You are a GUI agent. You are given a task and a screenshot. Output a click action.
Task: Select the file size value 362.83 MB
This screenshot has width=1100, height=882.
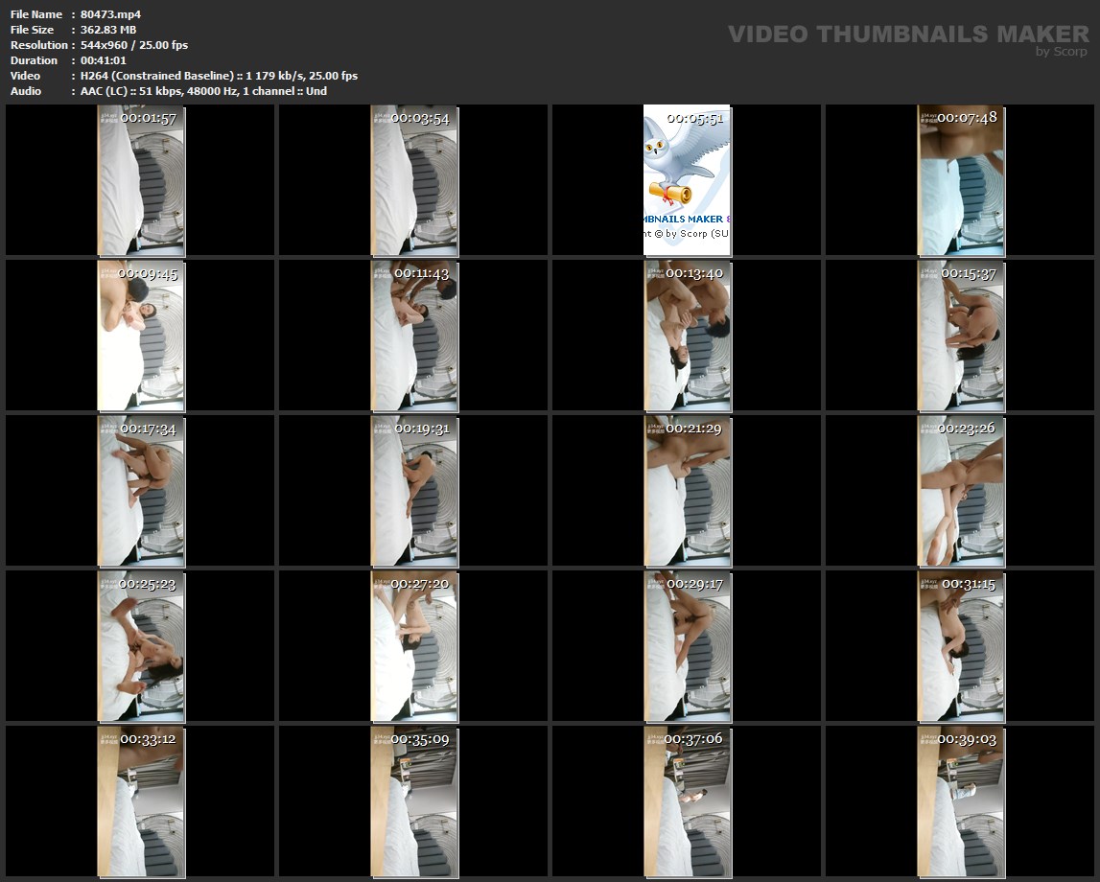pos(108,30)
